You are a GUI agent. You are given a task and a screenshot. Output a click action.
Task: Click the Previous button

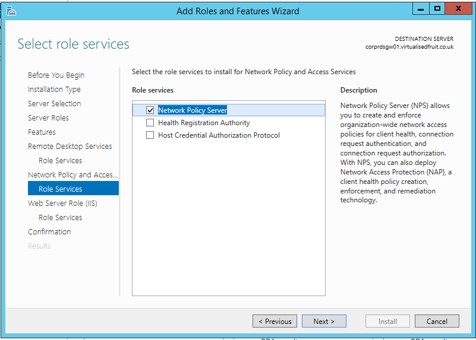tap(276, 321)
